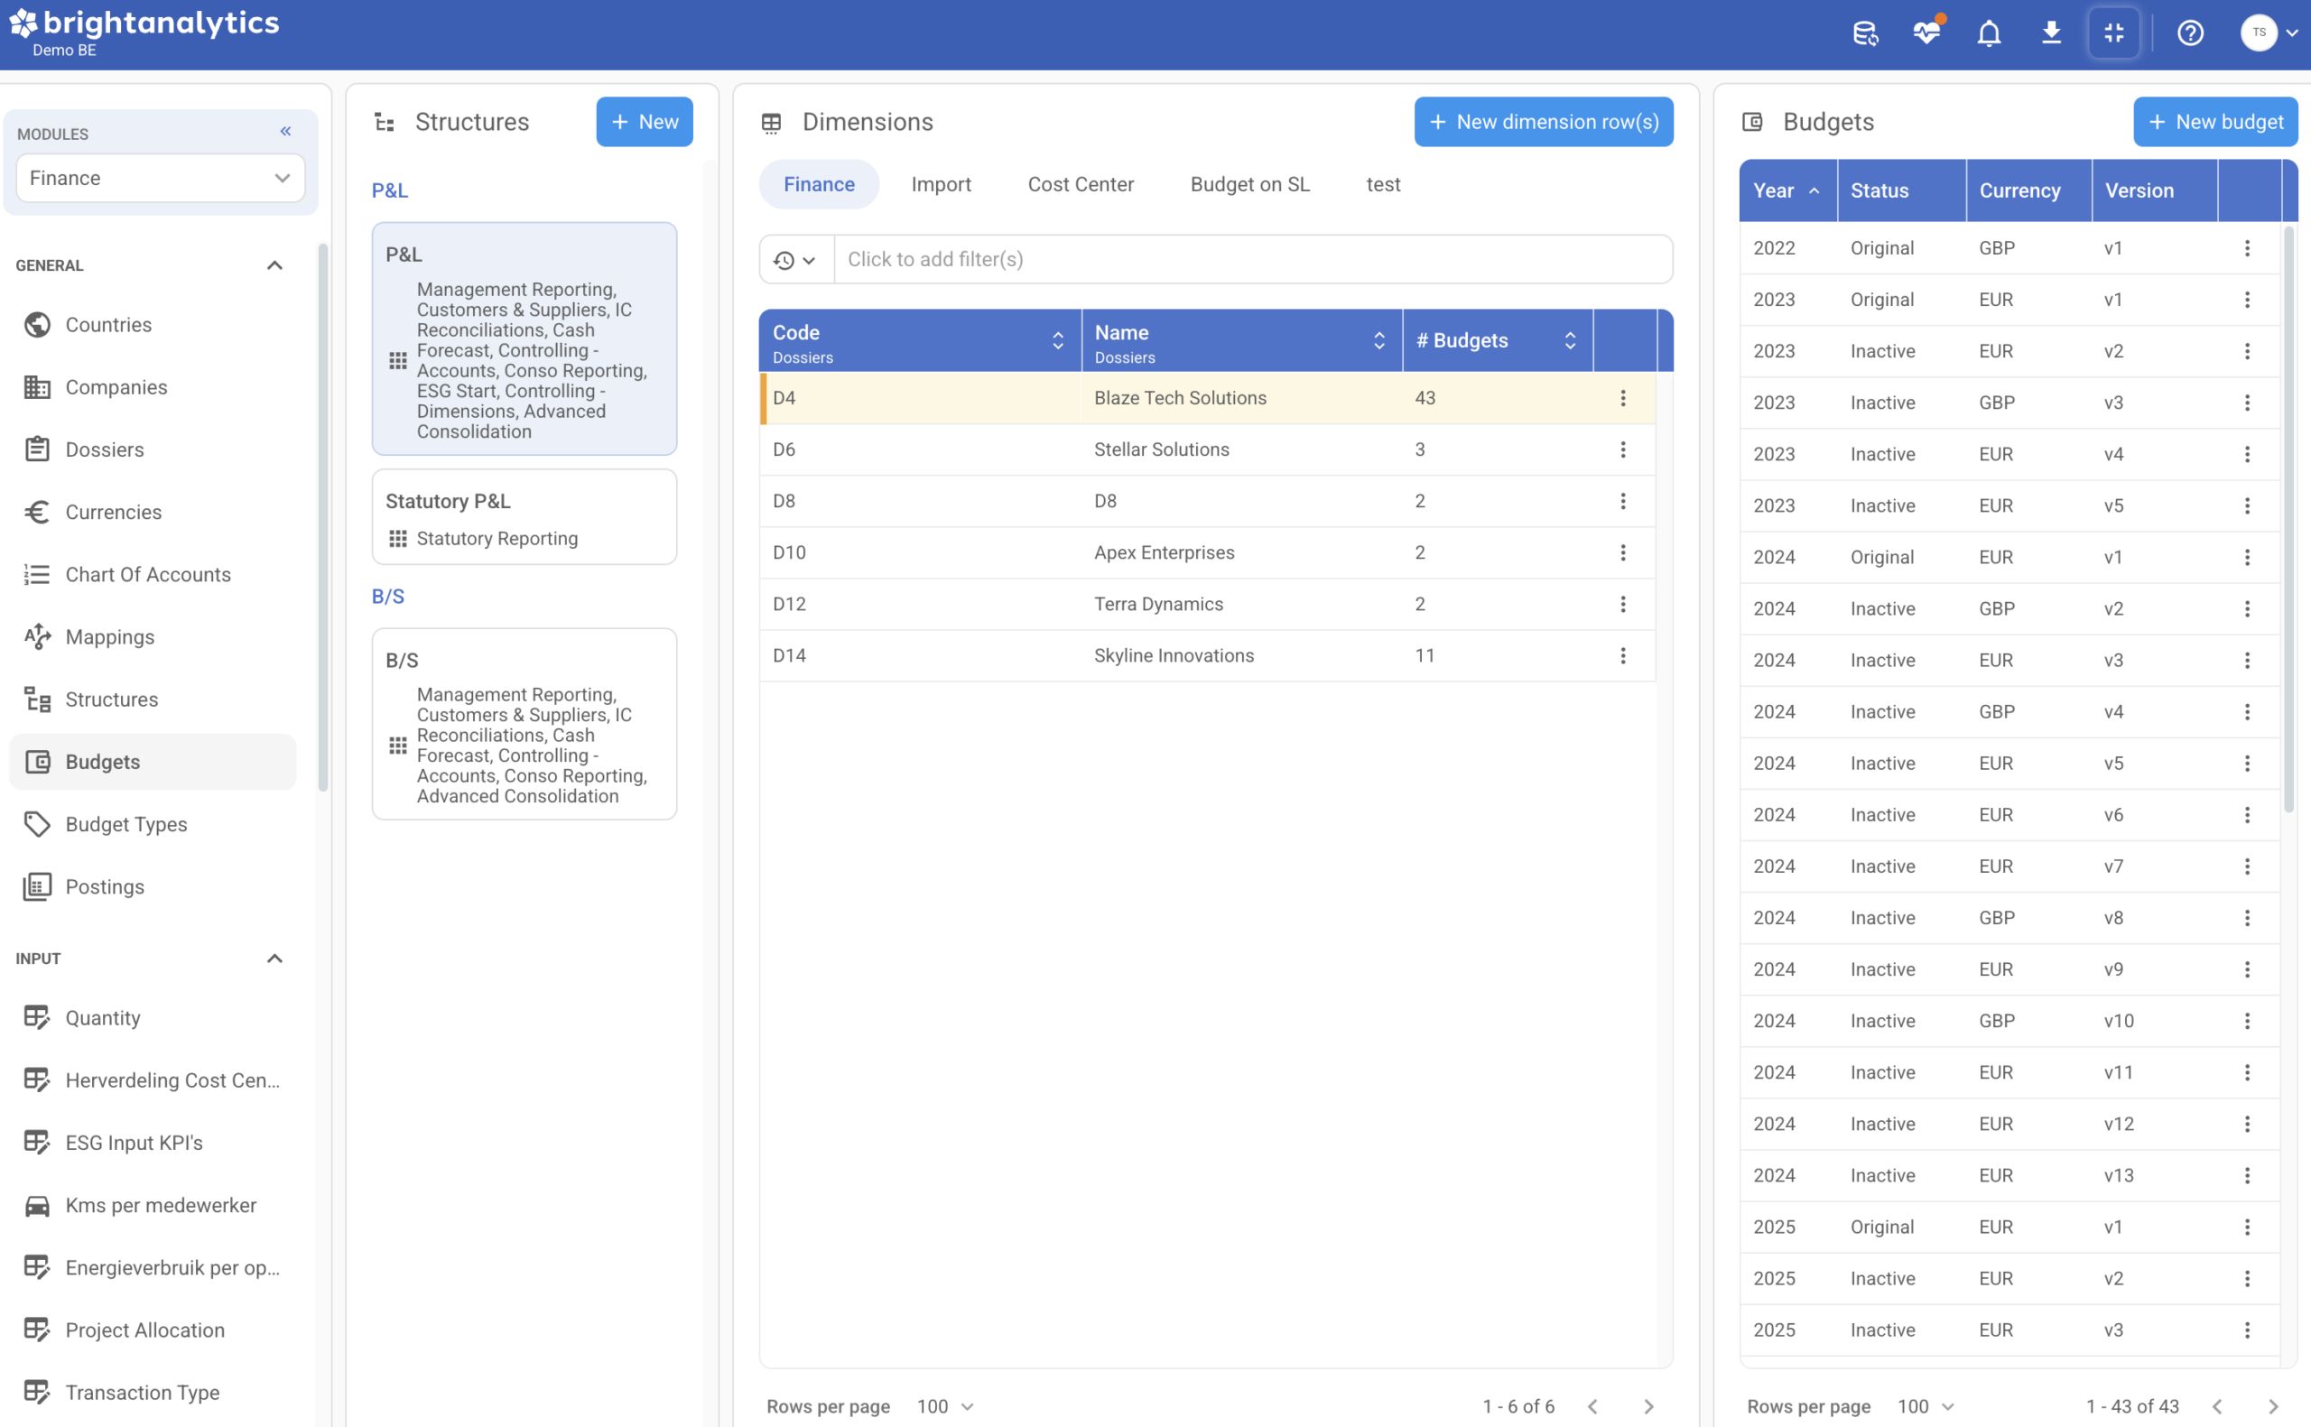Click the Budgets panel vertical scrollbar
This screenshot has height=1427, width=2311.
tap(2288, 519)
